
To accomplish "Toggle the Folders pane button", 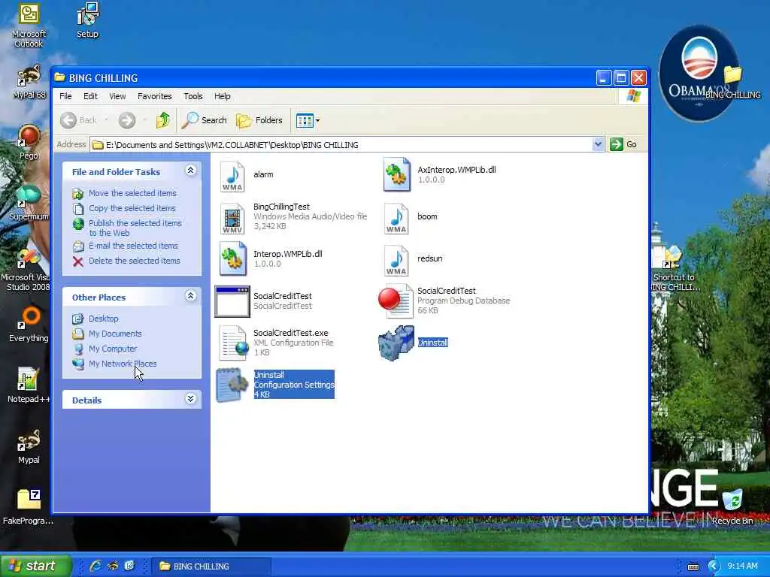I will (259, 120).
